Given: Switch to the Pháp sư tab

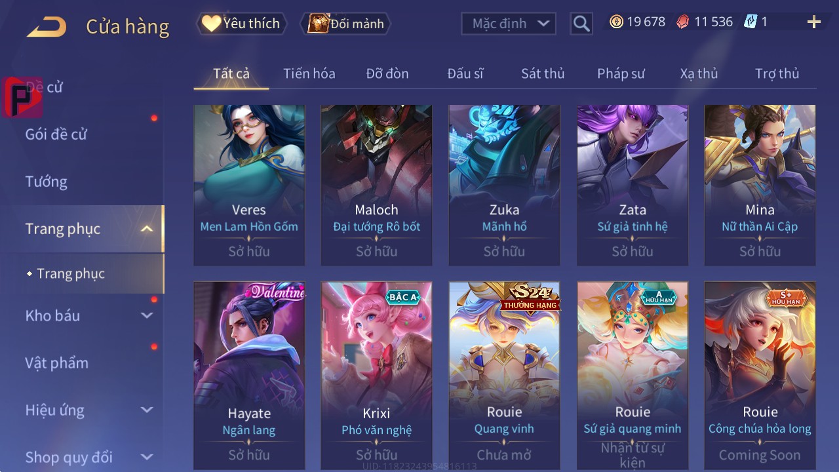Looking at the screenshot, I should tap(621, 73).
